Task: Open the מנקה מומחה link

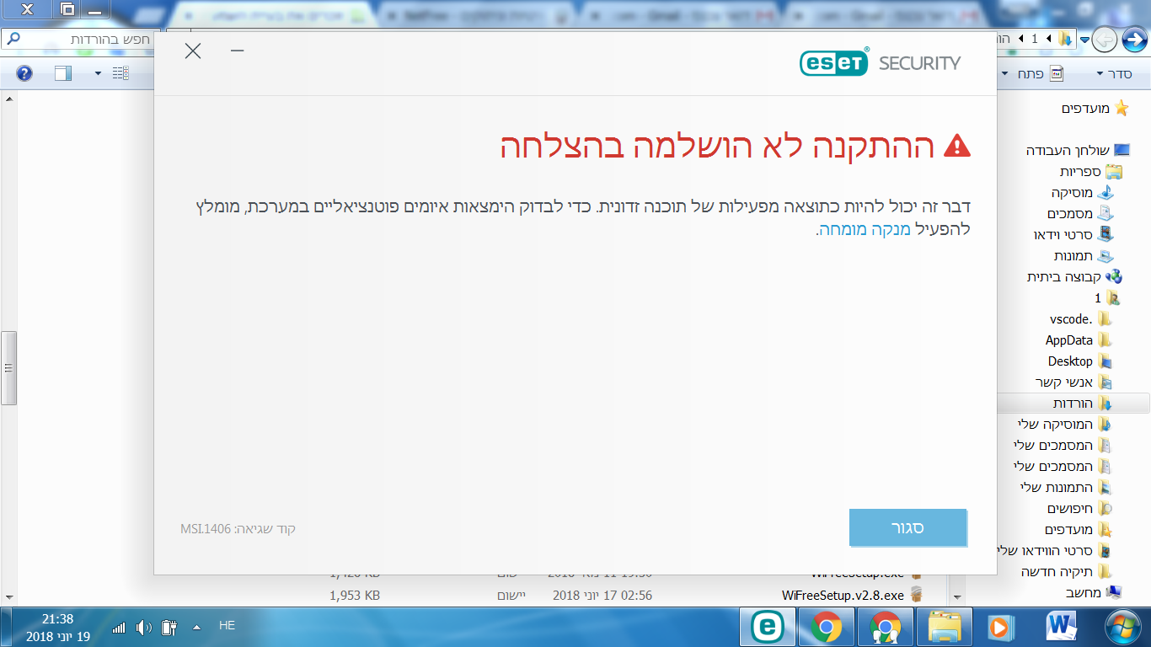Action: coord(865,229)
